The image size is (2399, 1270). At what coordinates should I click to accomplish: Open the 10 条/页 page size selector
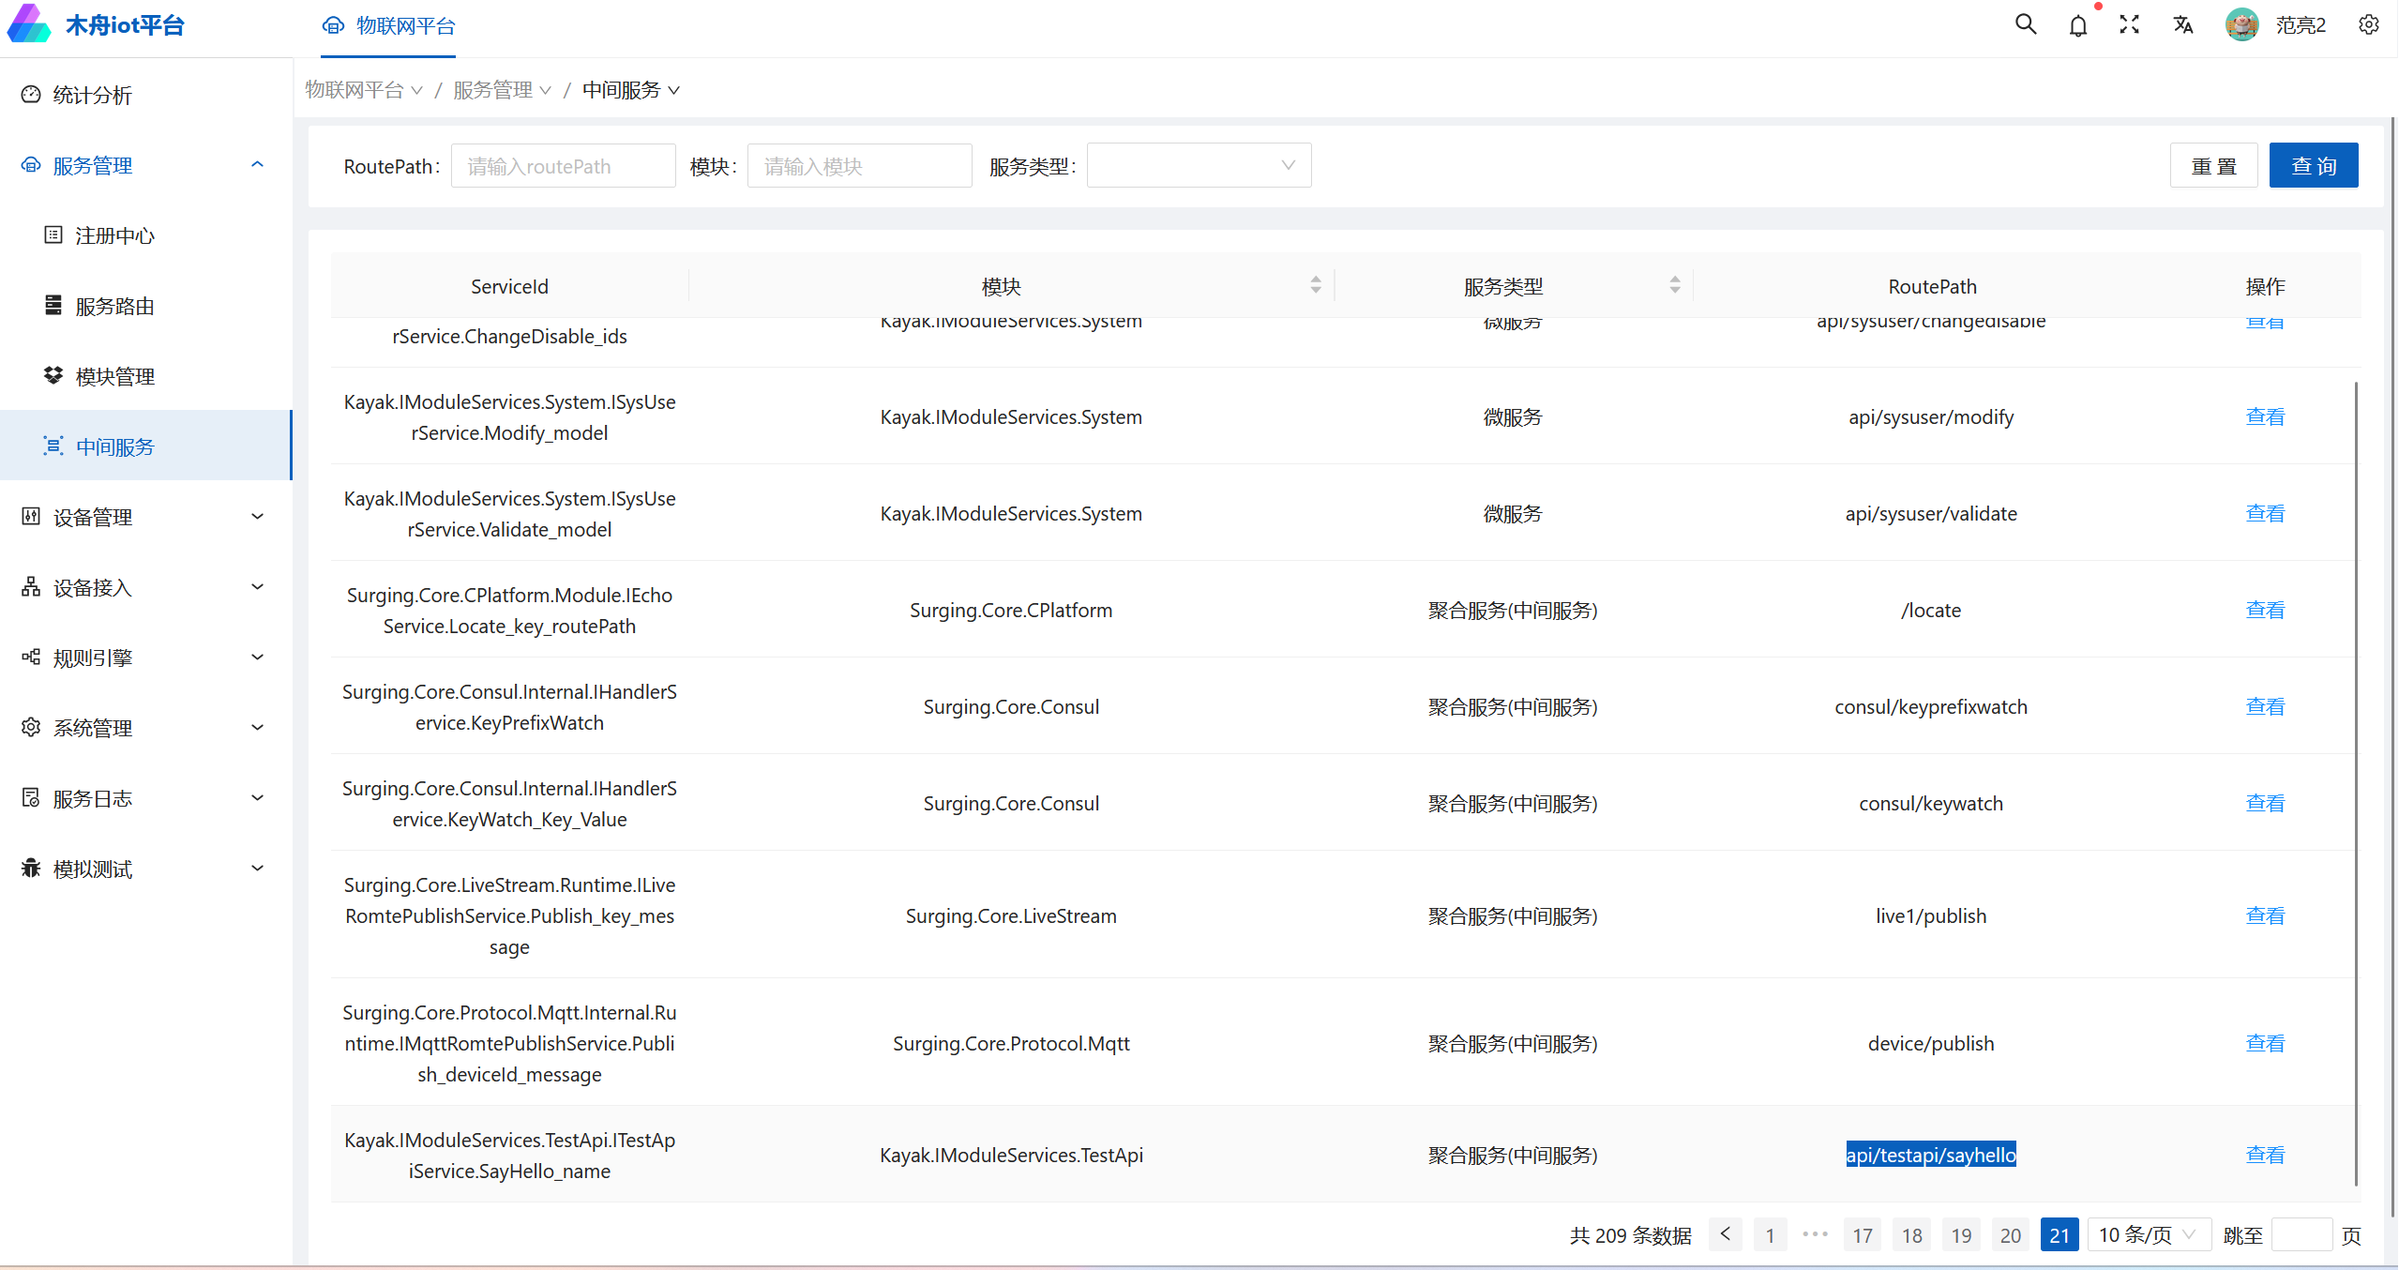(x=2148, y=1234)
